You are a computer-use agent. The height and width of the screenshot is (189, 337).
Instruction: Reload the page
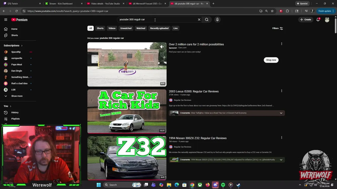[16, 11]
